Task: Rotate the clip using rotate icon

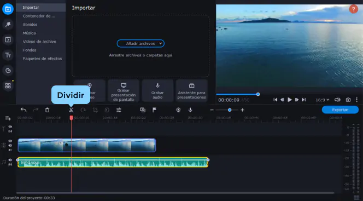Action: click(x=83, y=110)
